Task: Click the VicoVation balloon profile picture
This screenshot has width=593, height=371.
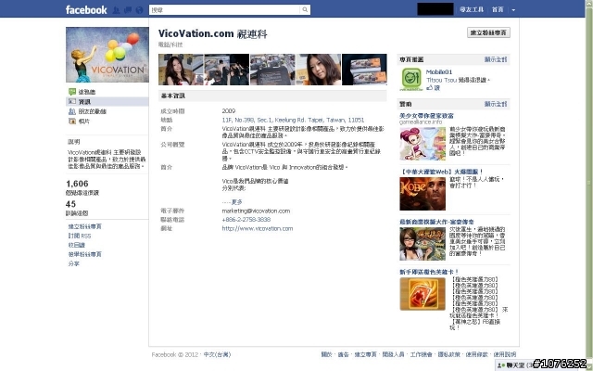Action: pos(107,55)
